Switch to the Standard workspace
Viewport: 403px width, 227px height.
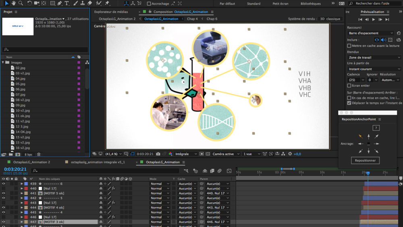click(253, 4)
